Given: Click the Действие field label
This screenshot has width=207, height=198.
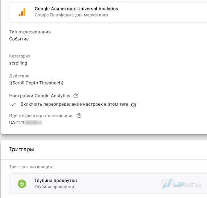Looking at the screenshot, I should click(x=19, y=76).
